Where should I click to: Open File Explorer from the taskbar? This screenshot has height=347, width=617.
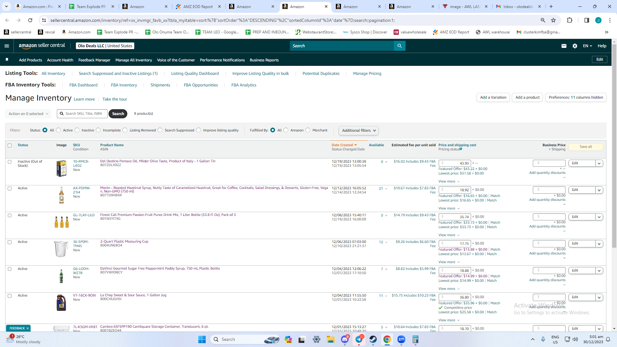pos(331,339)
